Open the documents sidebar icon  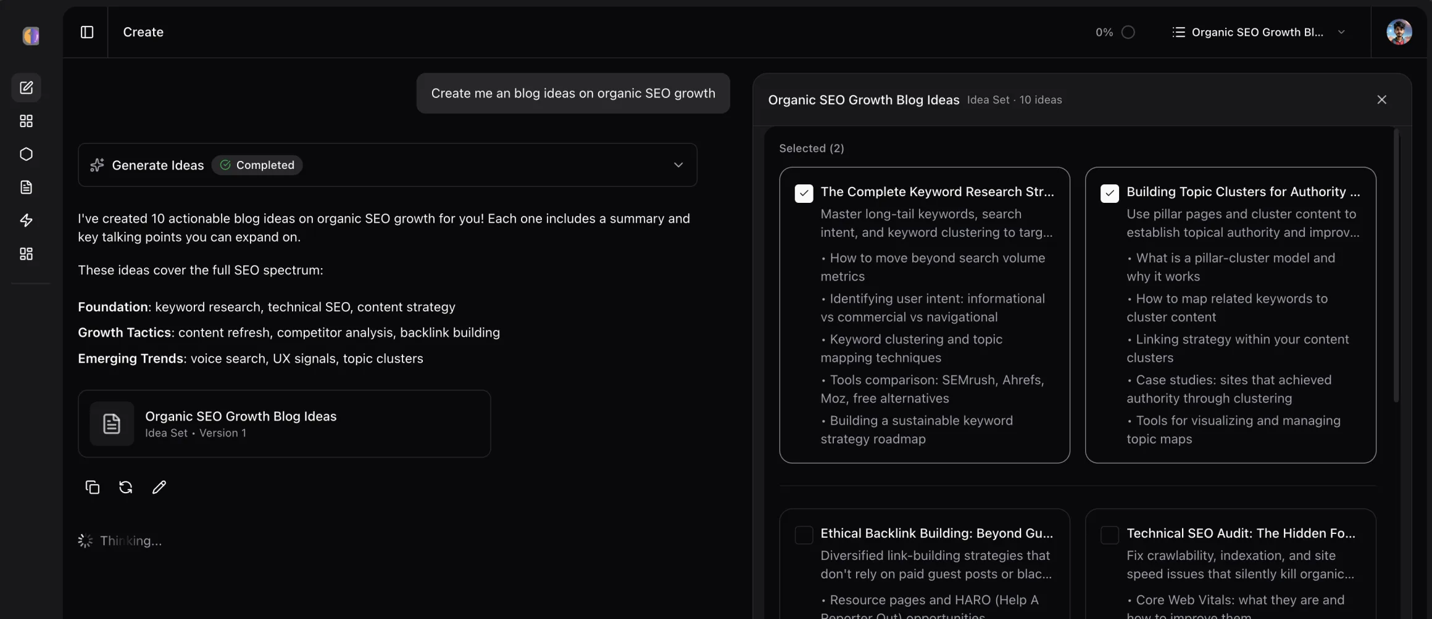tap(27, 187)
